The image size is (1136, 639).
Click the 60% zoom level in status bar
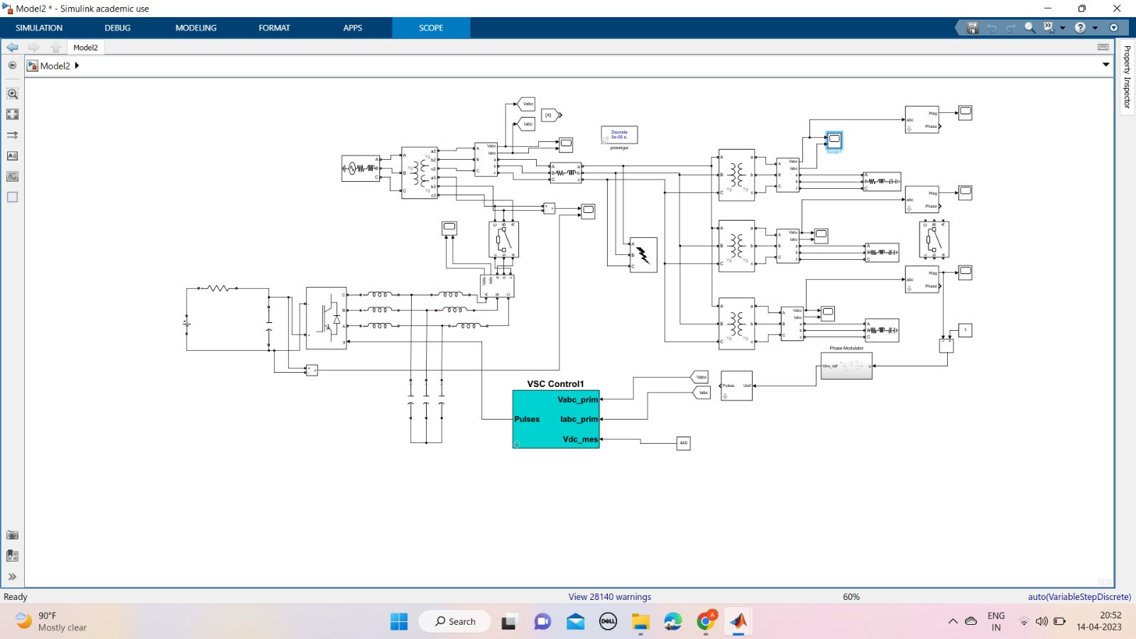[x=851, y=597]
